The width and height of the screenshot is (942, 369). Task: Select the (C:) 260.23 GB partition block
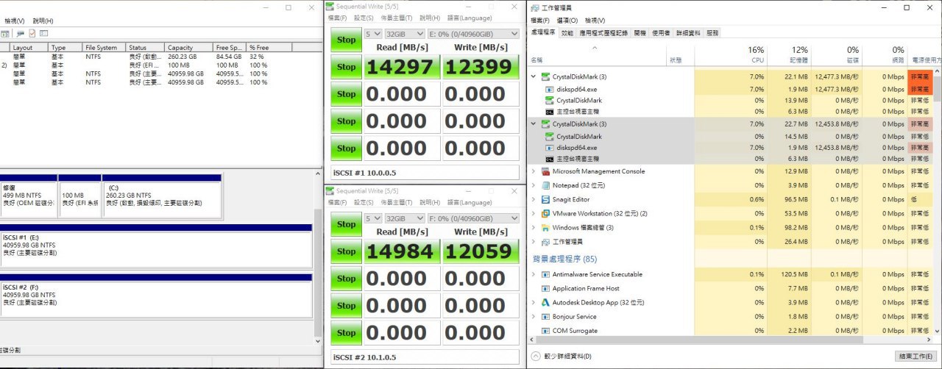pyautogui.click(x=162, y=196)
